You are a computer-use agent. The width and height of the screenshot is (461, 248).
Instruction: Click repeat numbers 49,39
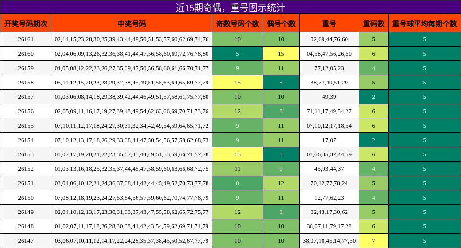(x=329, y=97)
